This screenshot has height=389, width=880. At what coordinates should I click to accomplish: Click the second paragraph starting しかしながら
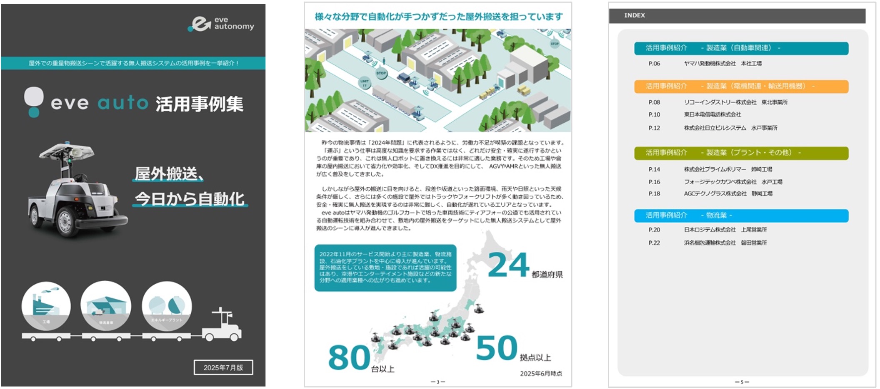click(440, 197)
